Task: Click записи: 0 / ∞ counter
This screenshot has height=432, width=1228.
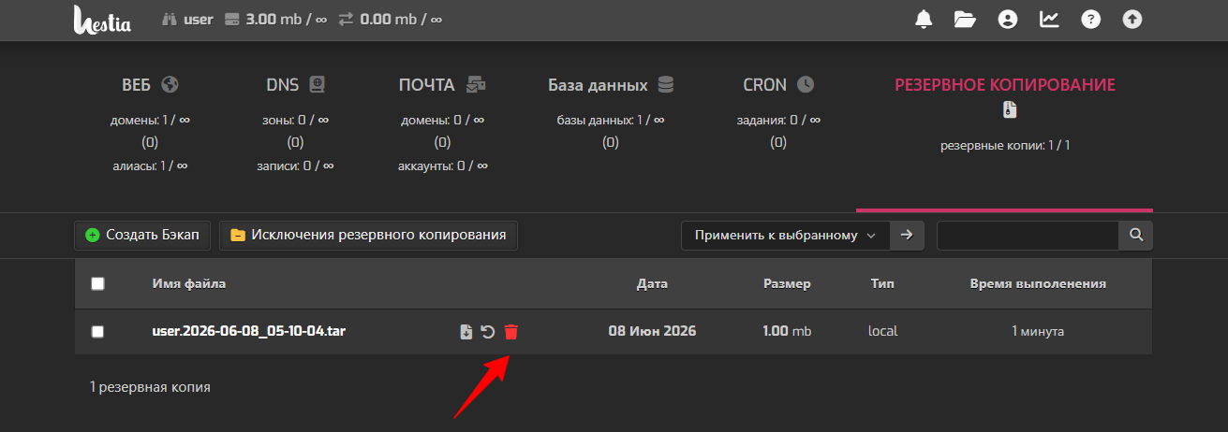Action: [295, 166]
